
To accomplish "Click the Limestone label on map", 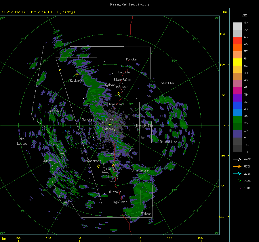I will [x=54, y=111].
